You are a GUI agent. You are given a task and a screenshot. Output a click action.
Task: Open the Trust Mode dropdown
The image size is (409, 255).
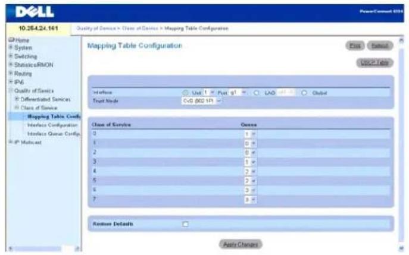click(201, 101)
